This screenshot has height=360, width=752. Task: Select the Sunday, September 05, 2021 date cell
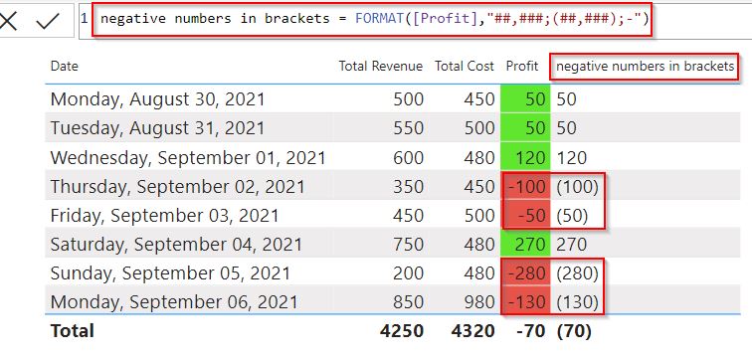tap(170, 273)
